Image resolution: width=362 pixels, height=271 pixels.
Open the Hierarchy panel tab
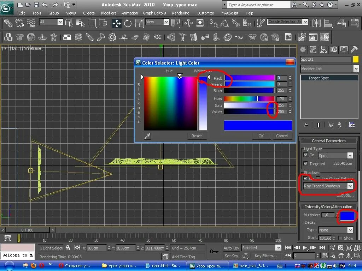tap(323, 49)
